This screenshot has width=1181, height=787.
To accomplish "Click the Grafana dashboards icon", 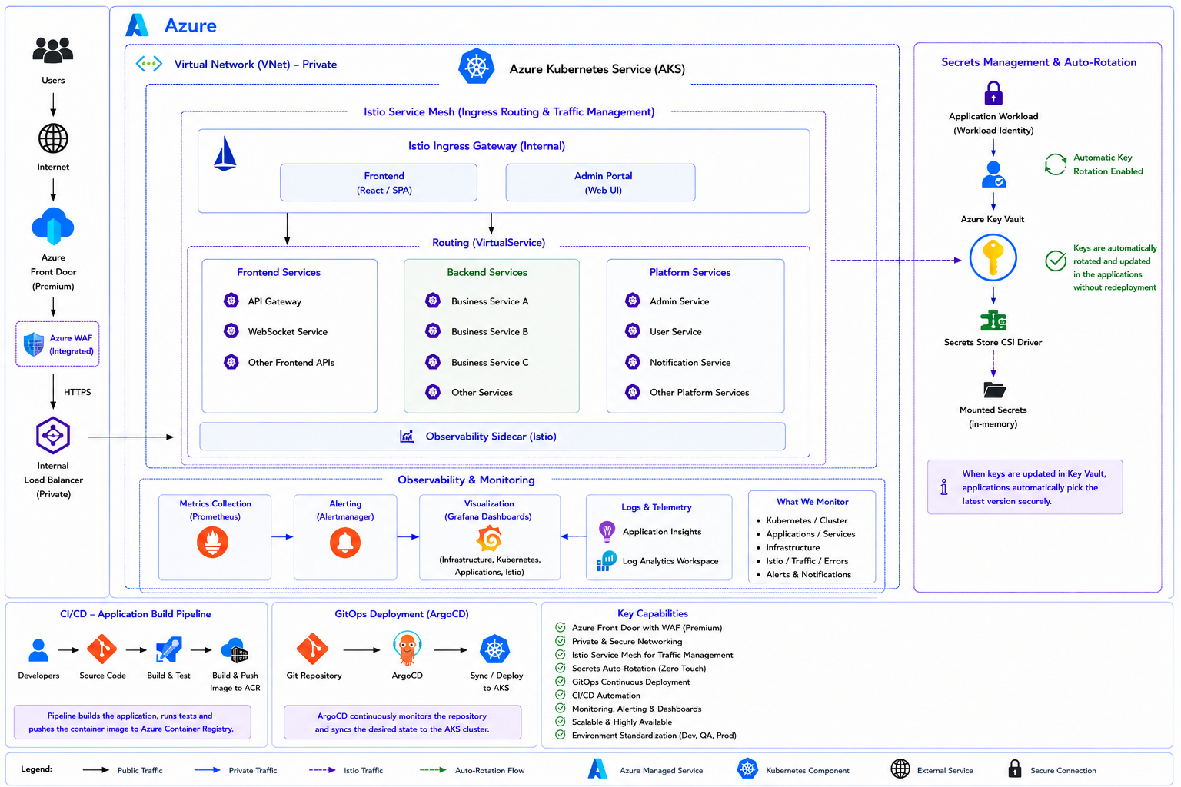I will (x=489, y=539).
